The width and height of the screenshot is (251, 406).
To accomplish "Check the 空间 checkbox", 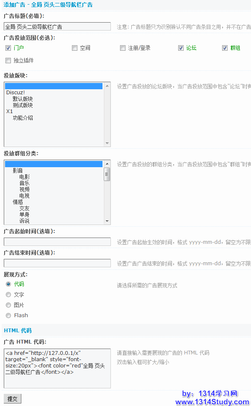I will (75, 48).
